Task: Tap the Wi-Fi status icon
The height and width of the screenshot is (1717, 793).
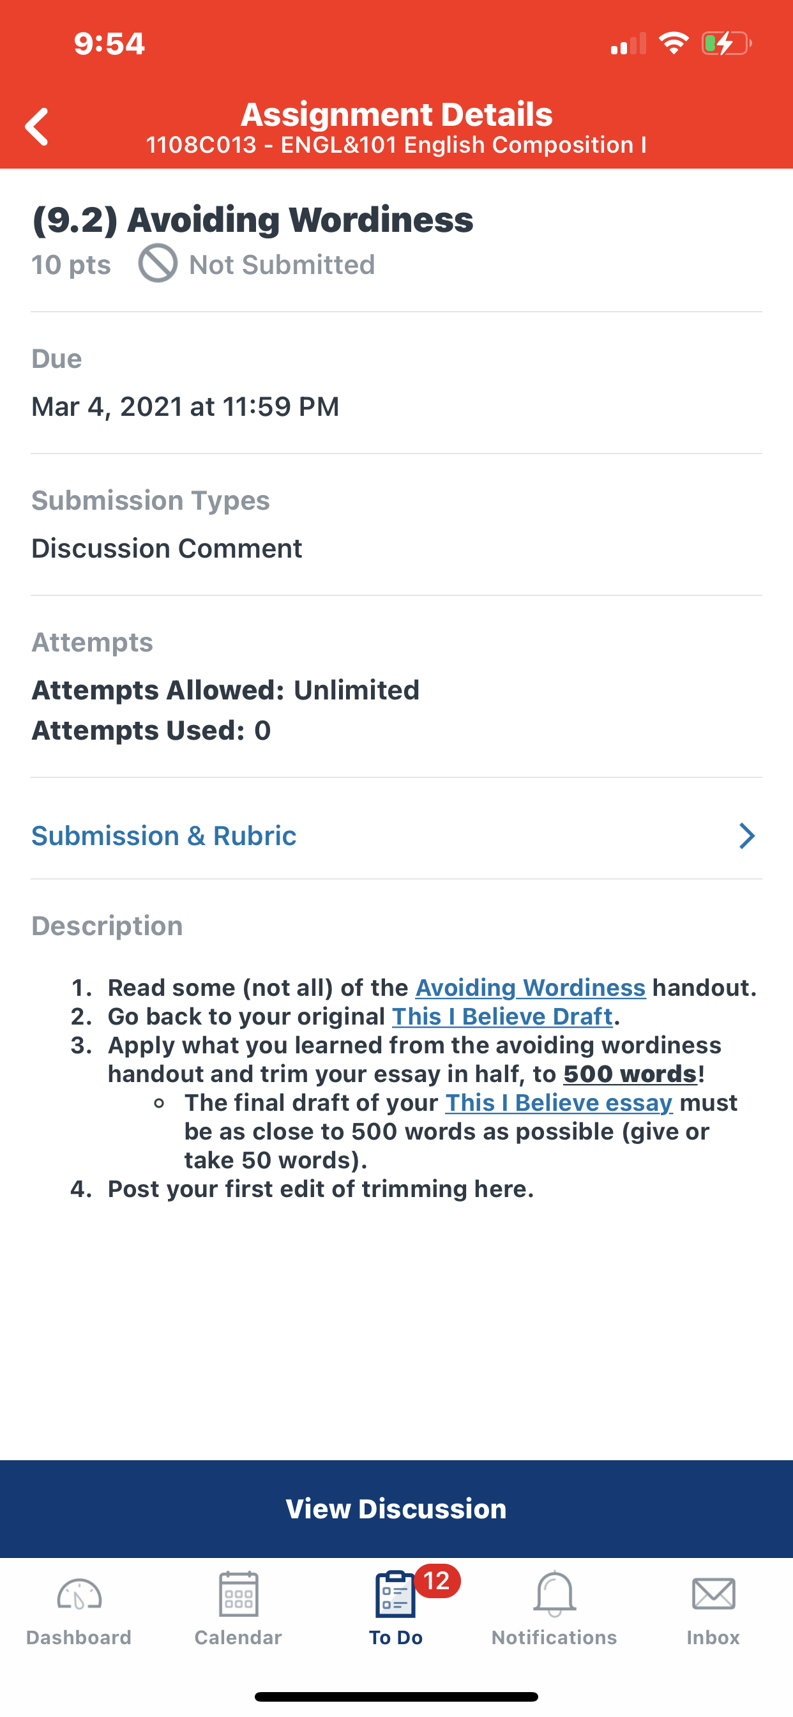Action: click(673, 43)
